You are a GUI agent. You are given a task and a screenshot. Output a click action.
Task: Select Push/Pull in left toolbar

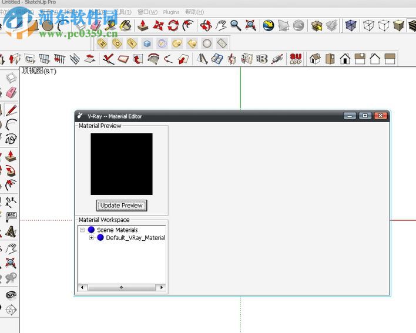[11, 156]
